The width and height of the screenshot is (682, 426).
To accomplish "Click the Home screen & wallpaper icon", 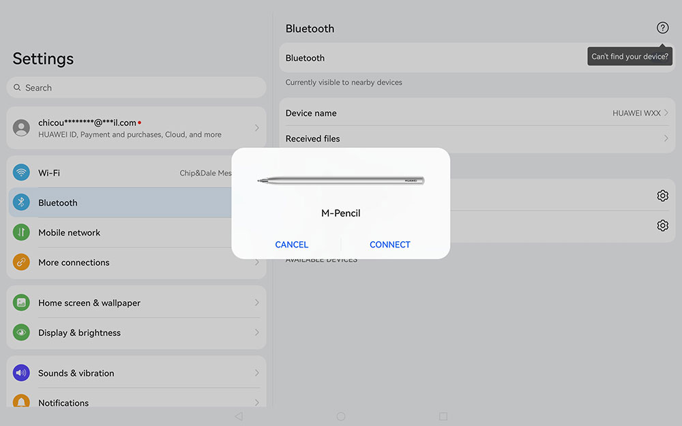I will (x=21, y=303).
